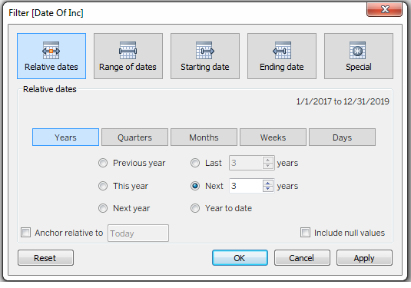Image resolution: width=411 pixels, height=288 pixels.
Task: Select the Ending date calendar icon
Action: tap(282, 51)
